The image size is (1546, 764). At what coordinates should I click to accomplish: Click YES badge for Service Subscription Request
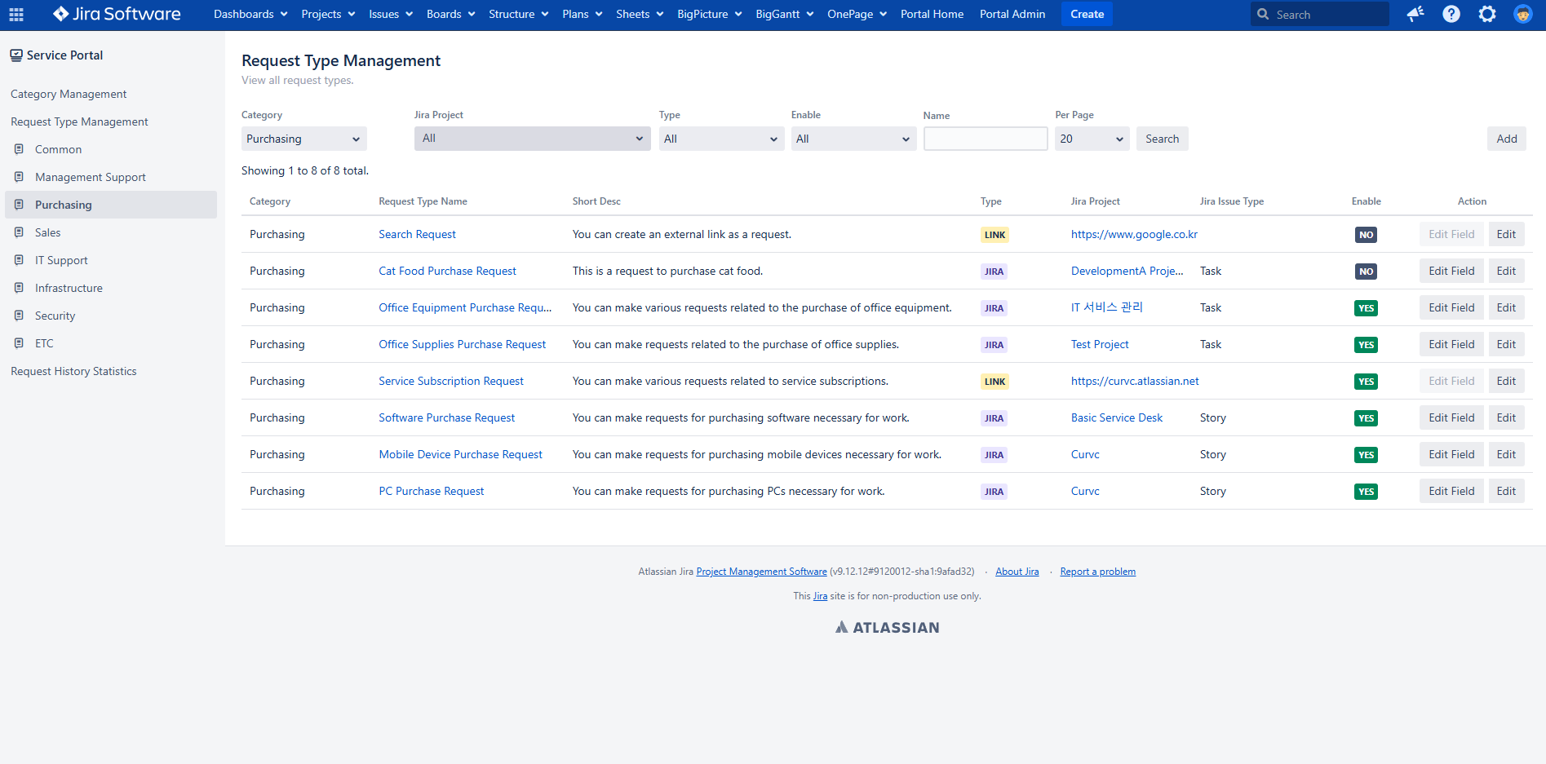click(x=1366, y=382)
